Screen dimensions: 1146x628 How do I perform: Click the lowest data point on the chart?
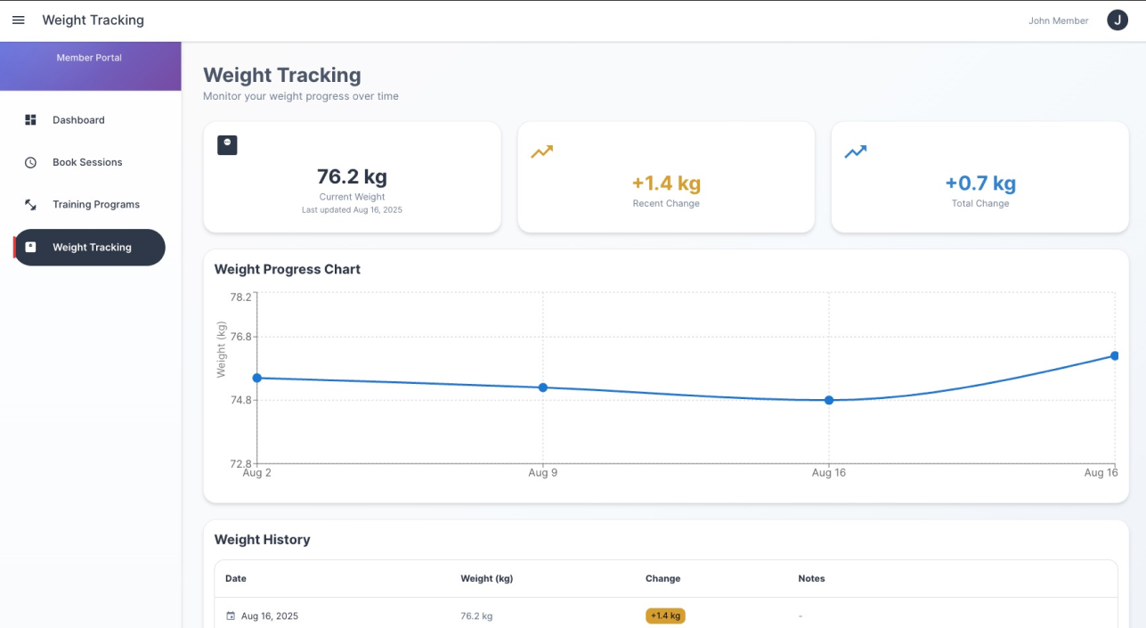(x=829, y=400)
